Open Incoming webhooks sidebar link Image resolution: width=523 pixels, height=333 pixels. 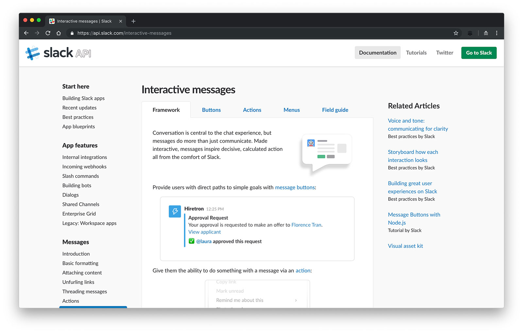point(84,166)
